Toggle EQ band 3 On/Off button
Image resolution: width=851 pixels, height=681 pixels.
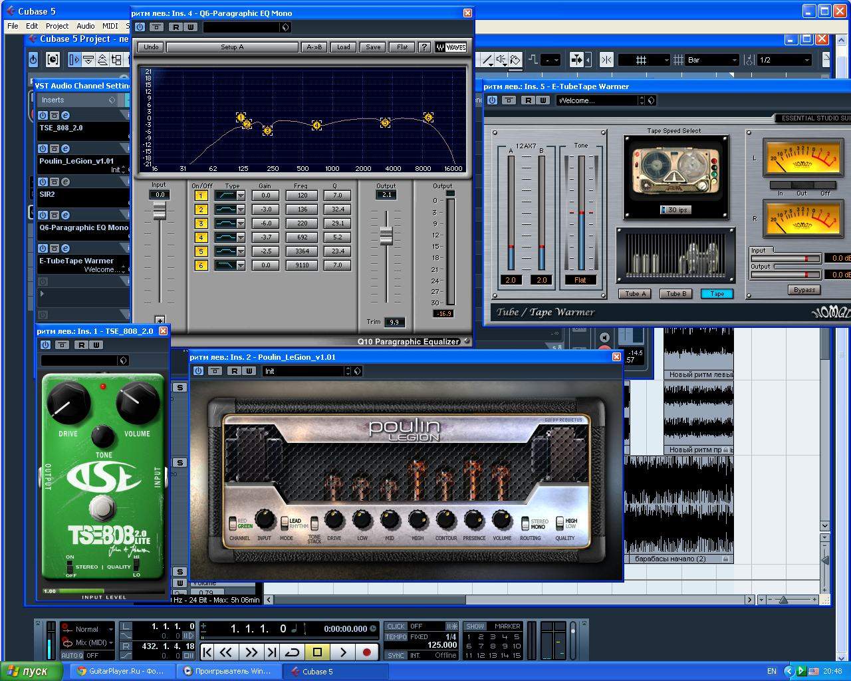[x=201, y=223]
